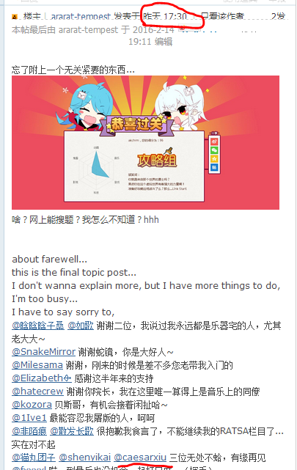
Task: Click the green WeChat share icon
Action: pos(214,150)
